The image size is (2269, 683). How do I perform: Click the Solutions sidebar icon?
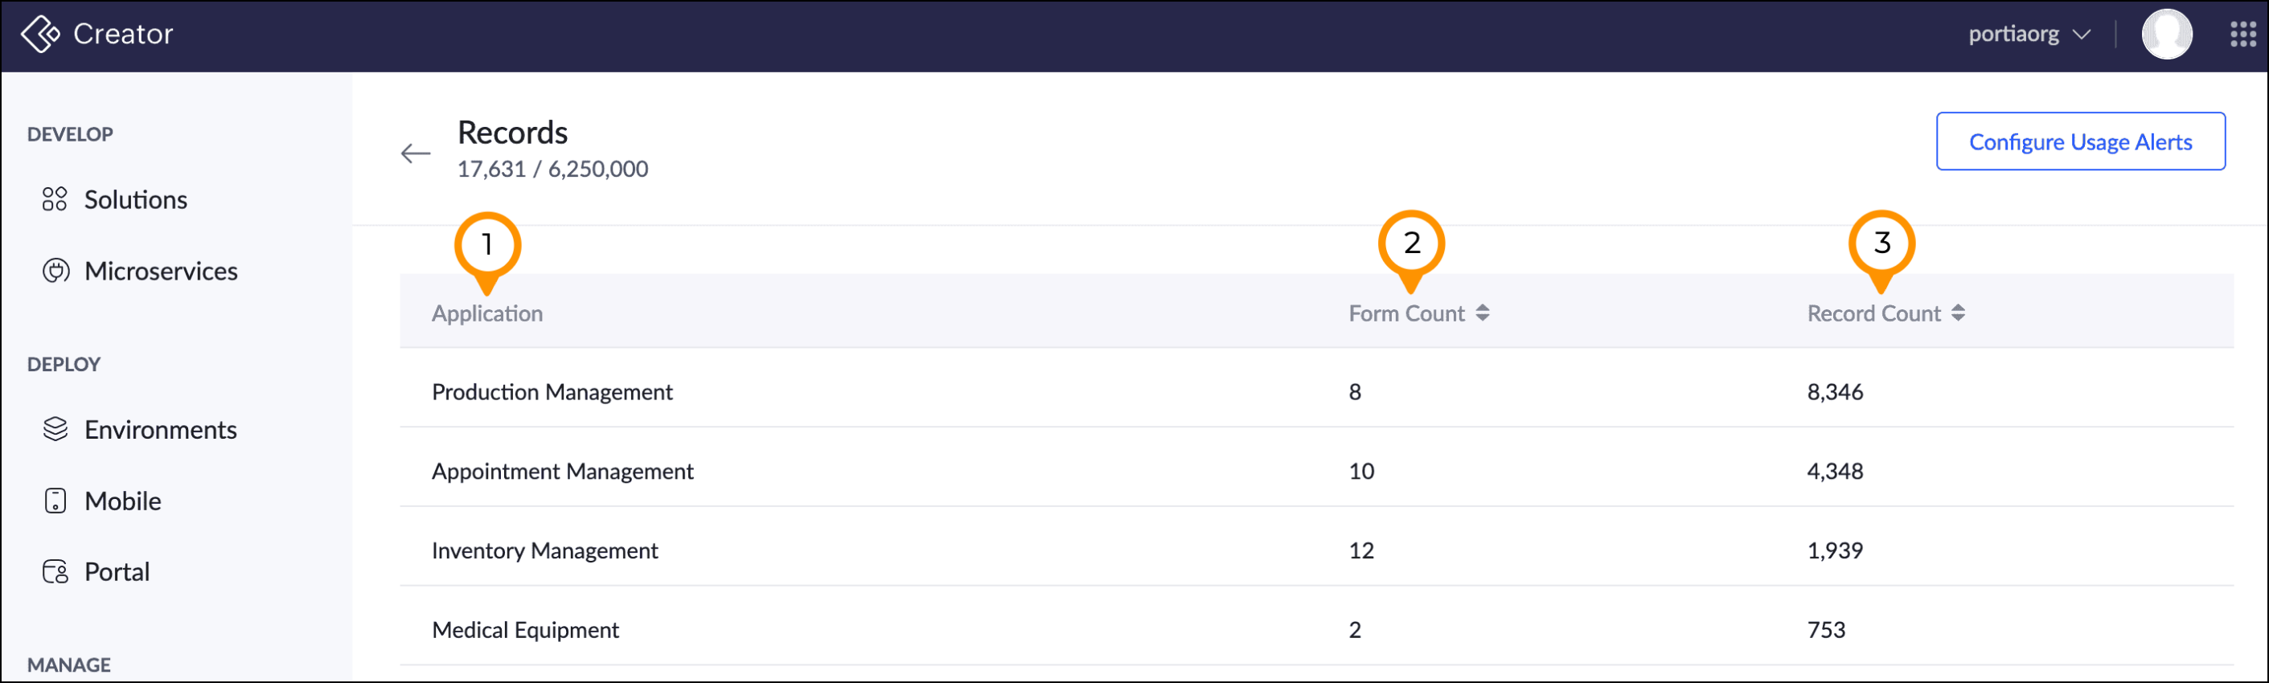[55, 200]
